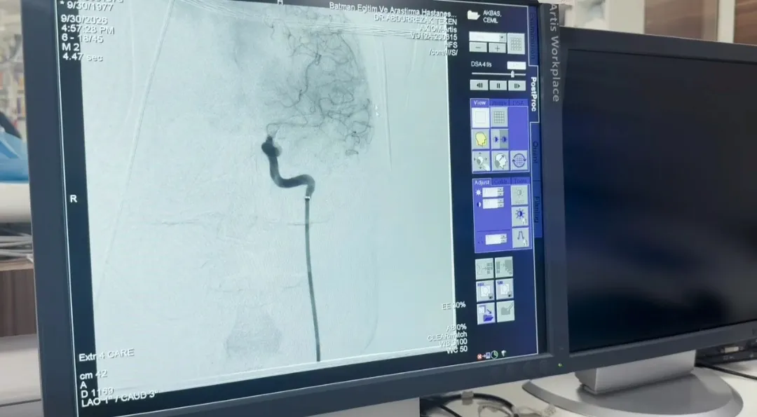This screenshot has height=417, width=757.
Task: Click the store-to-folder icon with the blue folder
Action: pyautogui.click(x=486, y=313)
